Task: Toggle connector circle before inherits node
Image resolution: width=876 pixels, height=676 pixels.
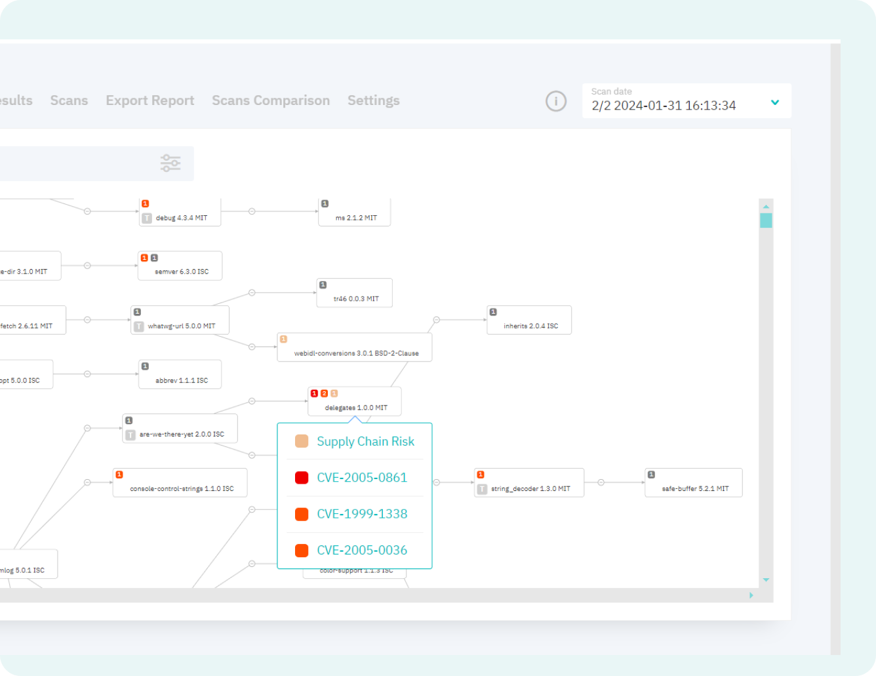Action: point(436,320)
